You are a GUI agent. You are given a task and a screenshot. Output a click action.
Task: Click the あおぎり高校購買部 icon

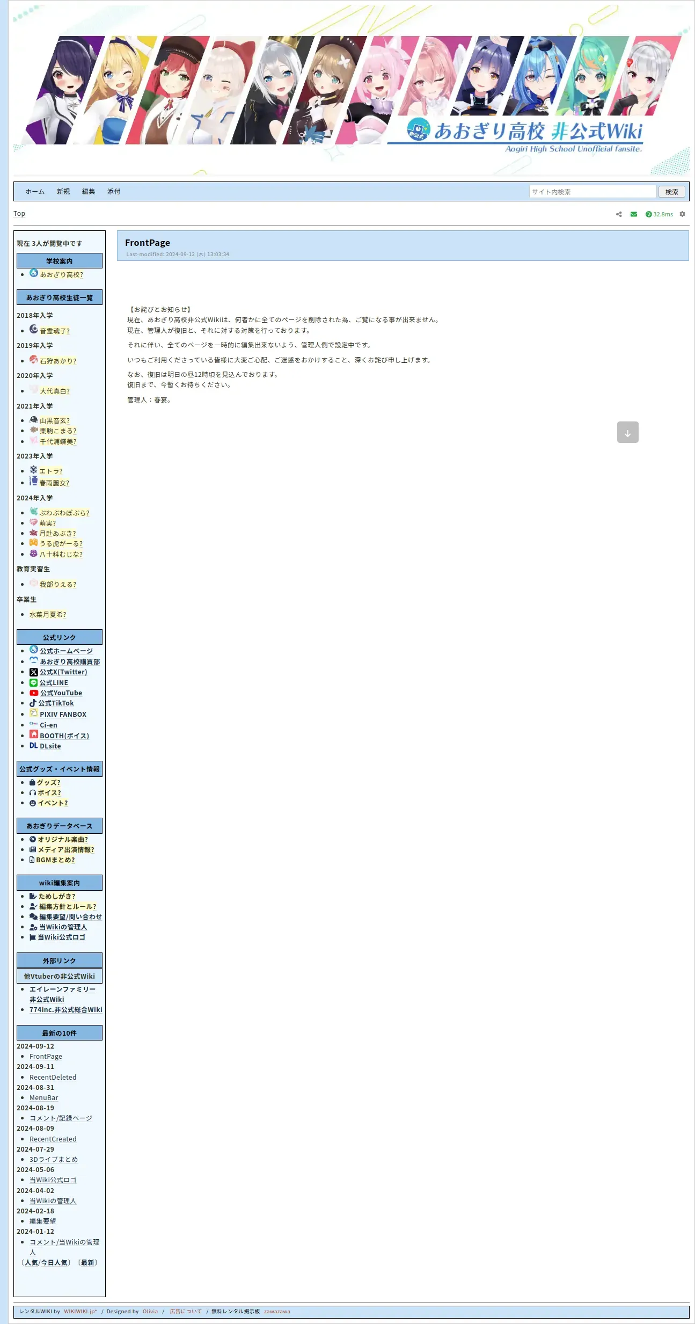[34, 661]
